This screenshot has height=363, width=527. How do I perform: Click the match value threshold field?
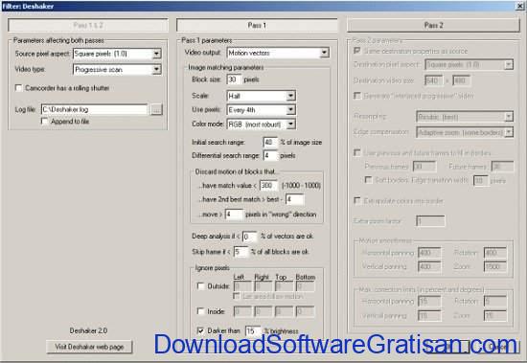coord(268,185)
